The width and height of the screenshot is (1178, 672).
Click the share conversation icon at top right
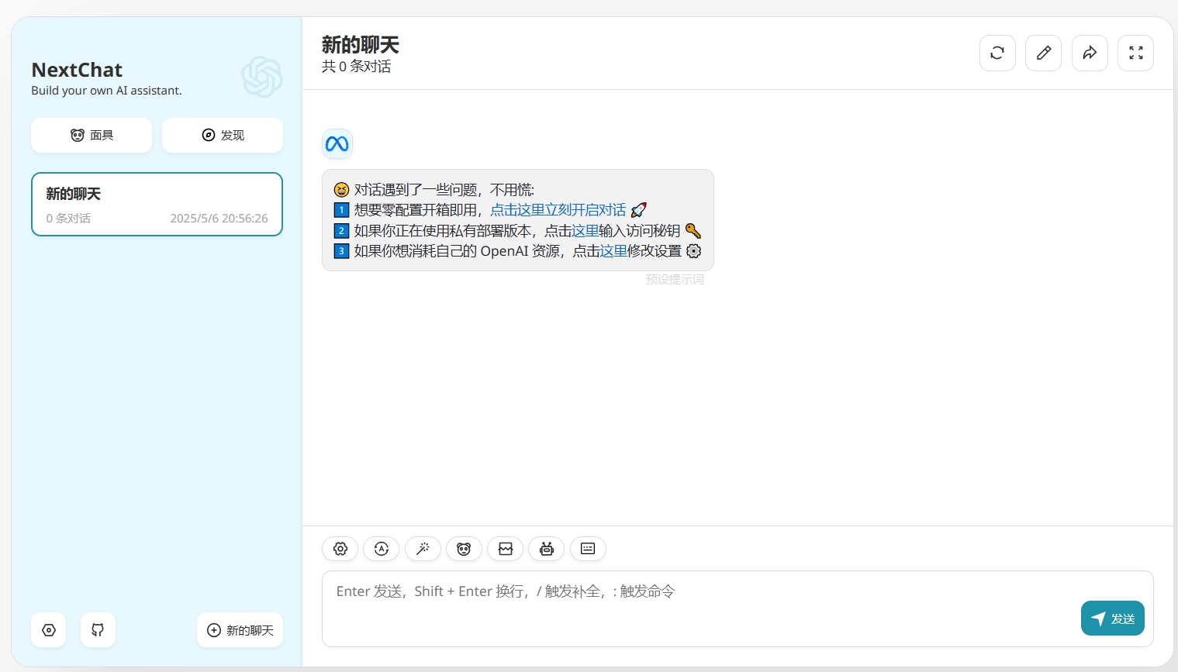[1090, 53]
